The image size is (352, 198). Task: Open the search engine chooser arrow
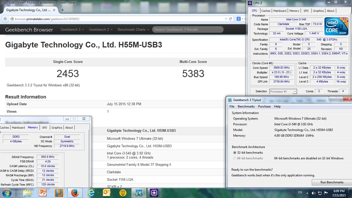242,19
